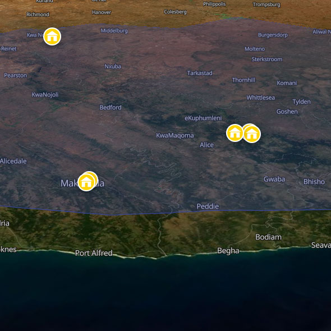Select the eKuphumleni label
Image resolution: width=331 pixels, height=331 pixels.
coord(203,118)
